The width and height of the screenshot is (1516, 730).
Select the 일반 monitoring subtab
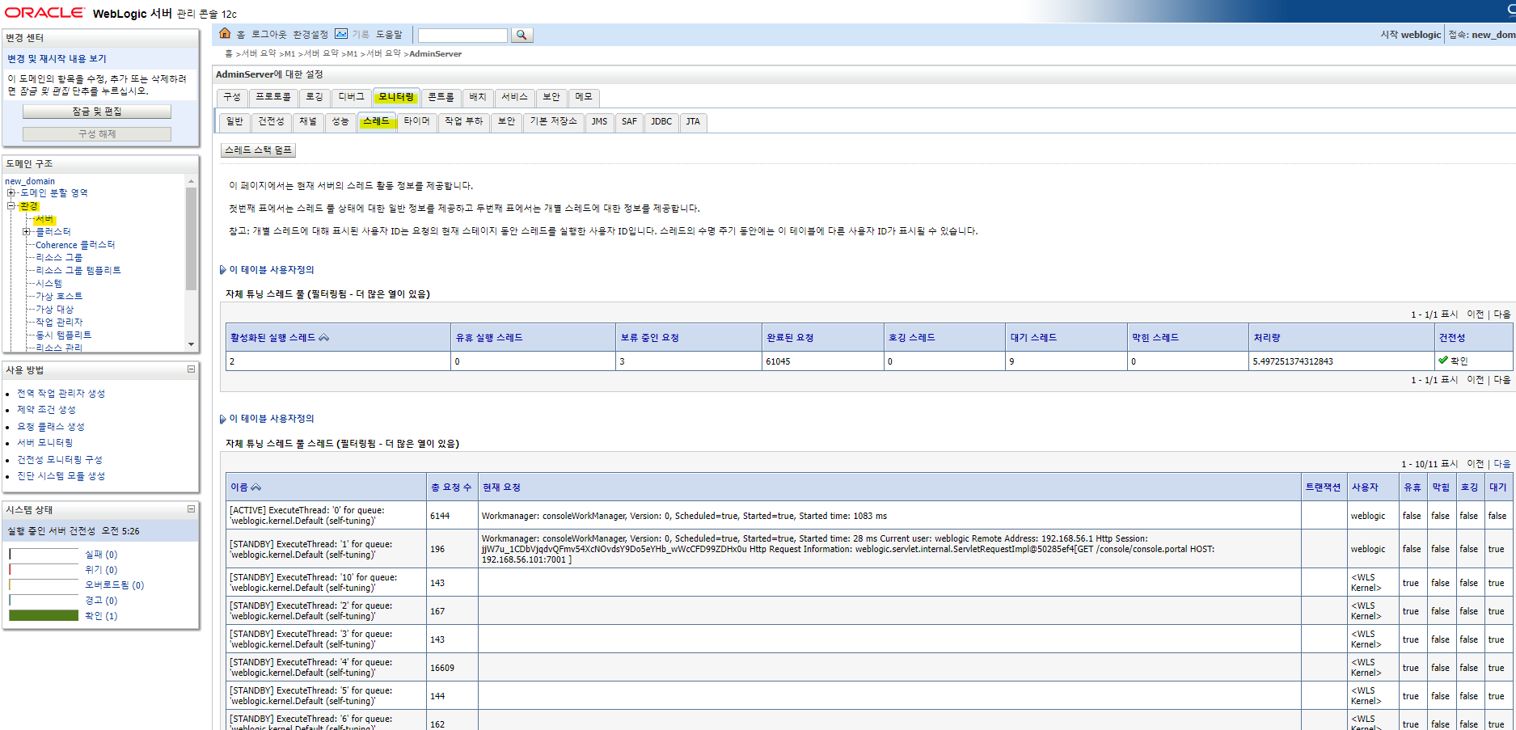(234, 122)
